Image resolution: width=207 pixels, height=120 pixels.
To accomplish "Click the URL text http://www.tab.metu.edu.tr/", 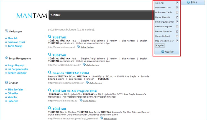I will (x=63, y=101).
